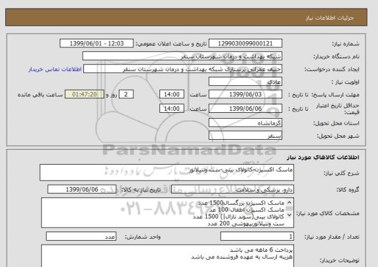Click the label حداقل تاریخ اعتبار قیمت
The image size is (378, 267).
point(337,109)
